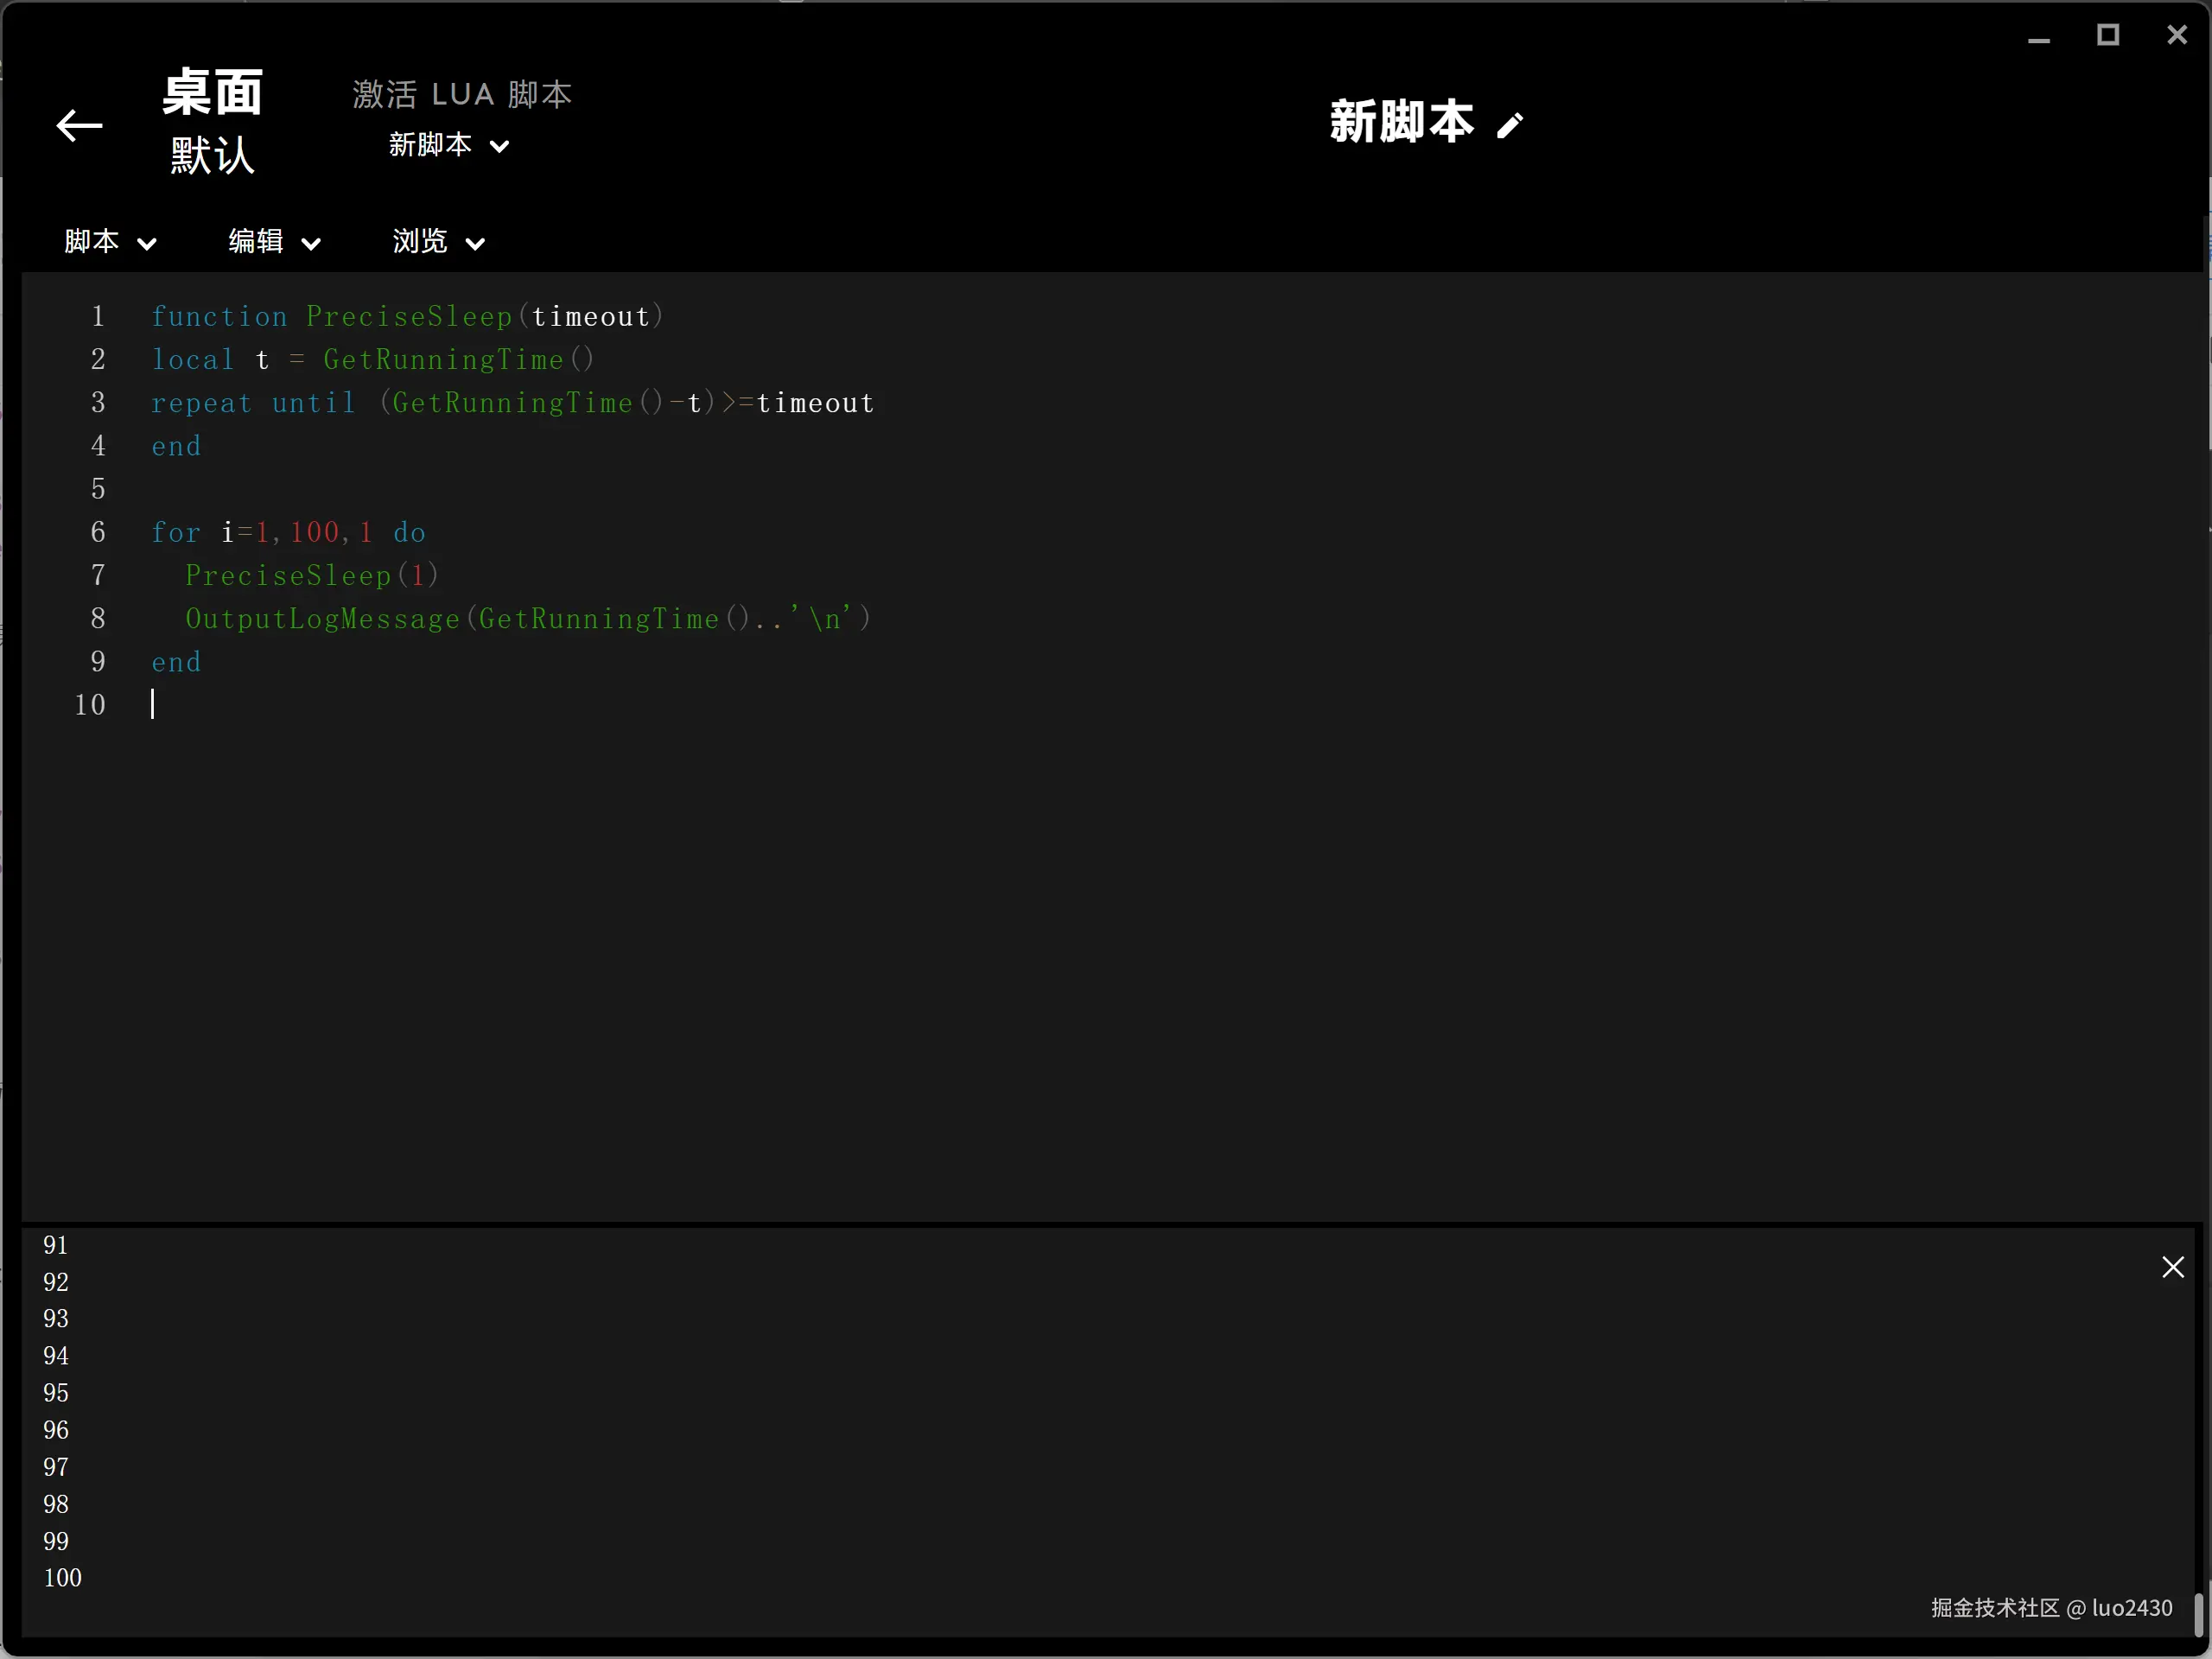Expand the 新脚本 active script dropdown

tap(448, 146)
